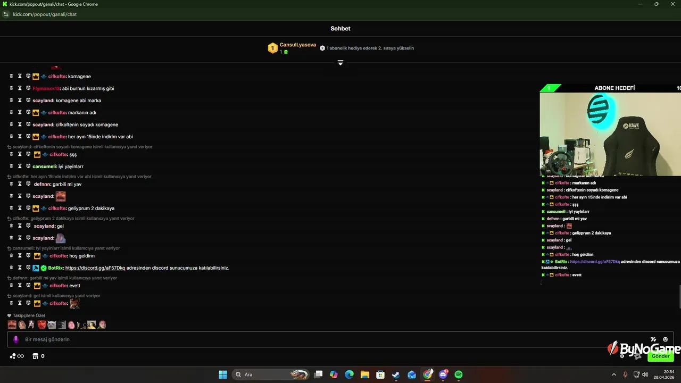Timeout cifkofte on 'evett' message
The height and width of the screenshot is (383, 681).
20,286
